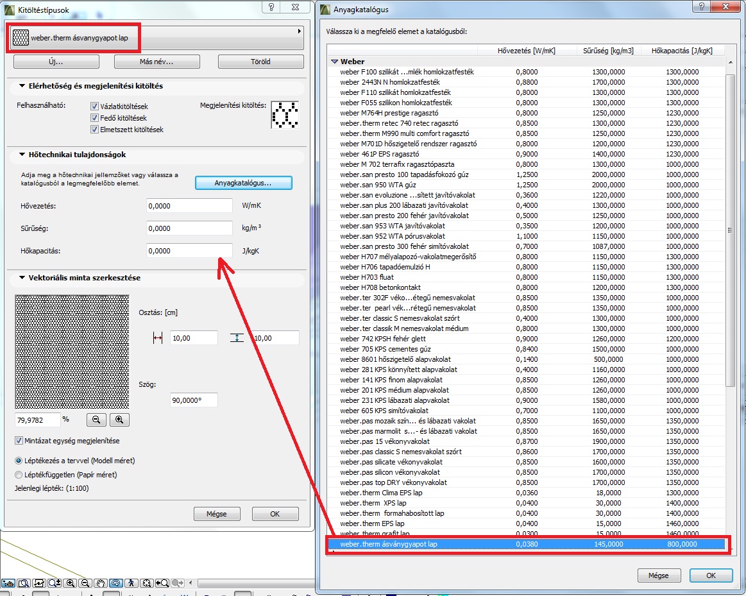This screenshot has height=596, width=746.
Task: Click the Új... button
Action: 56,62
